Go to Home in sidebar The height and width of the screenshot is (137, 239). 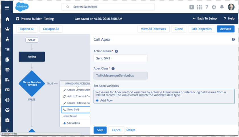(7, 19)
